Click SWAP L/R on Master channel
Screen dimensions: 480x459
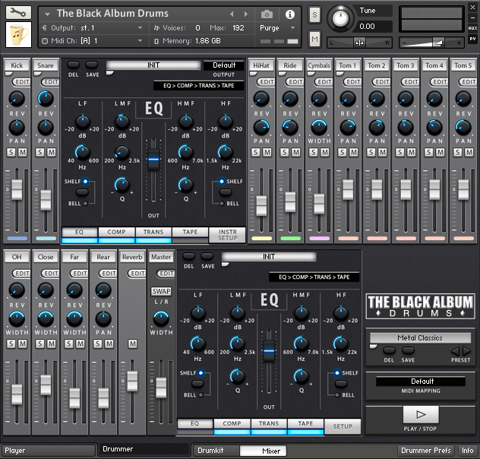161,291
